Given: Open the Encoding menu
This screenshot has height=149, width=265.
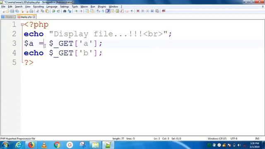Looking at the screenshot, I should tap(39, 7).
